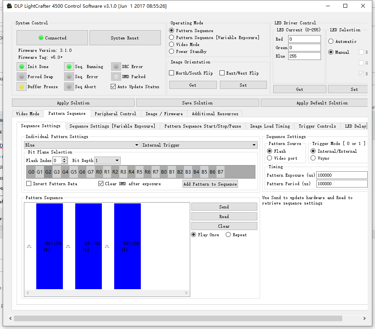Click Apply Solution button
This screenshot has width=375, height=329.
click(73, 103)
